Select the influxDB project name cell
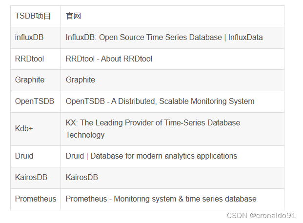This screenshot has height=223, width=303. (29, 38)
